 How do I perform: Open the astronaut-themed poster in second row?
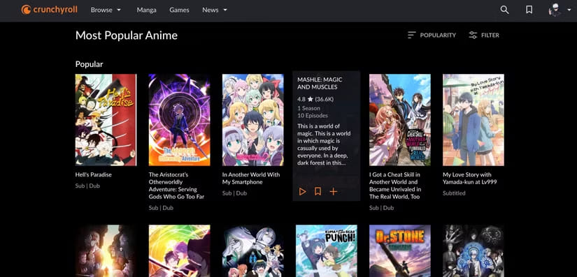(x=252, y=251)
